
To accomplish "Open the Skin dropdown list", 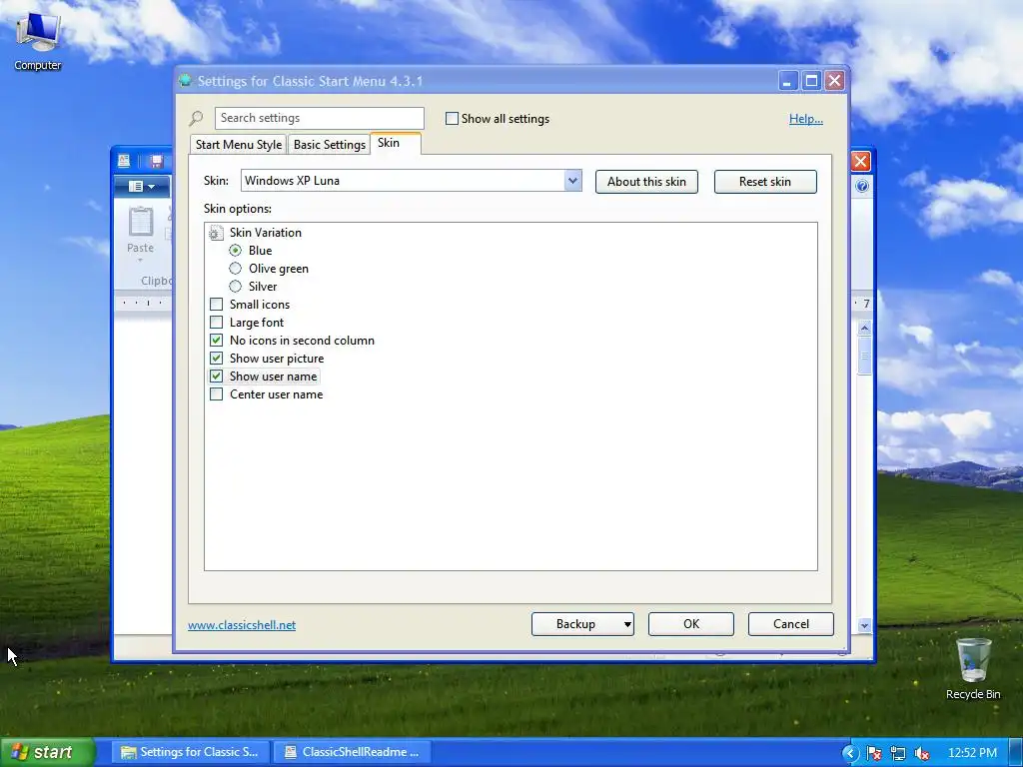I will click(572, 181).
